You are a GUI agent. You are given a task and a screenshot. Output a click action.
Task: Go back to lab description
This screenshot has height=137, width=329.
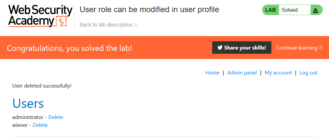click(x=106, y=25)
